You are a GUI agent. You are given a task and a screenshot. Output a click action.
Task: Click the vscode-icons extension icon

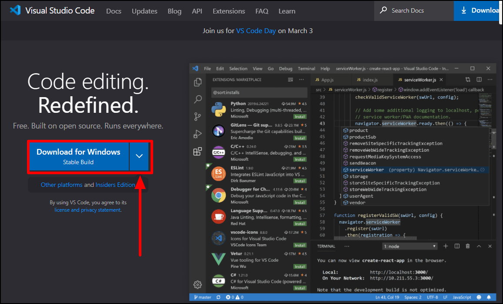[x=218, y=238]
